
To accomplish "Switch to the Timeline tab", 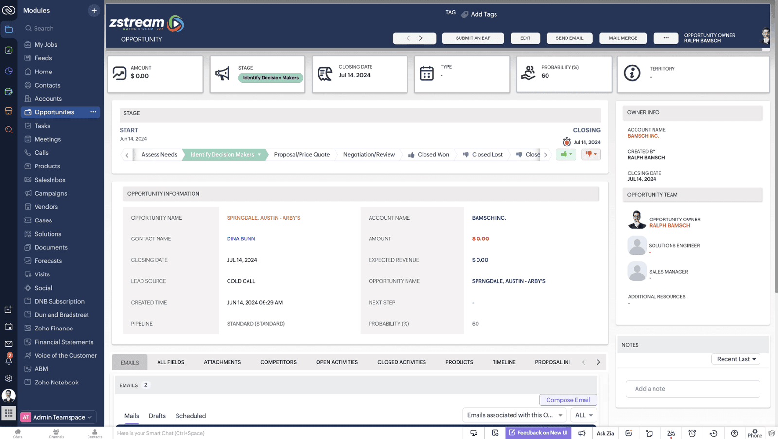I will 504,362.
